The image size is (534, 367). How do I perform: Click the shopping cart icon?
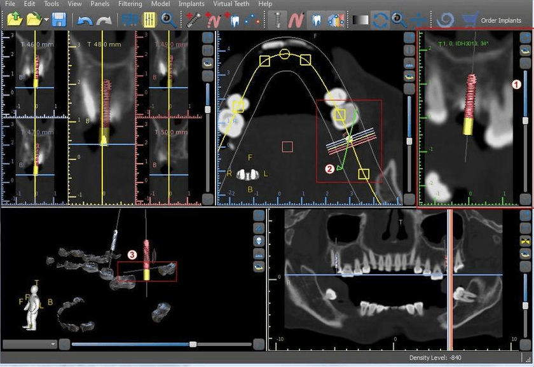470,20
